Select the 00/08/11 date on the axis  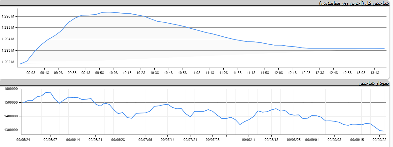249,139
